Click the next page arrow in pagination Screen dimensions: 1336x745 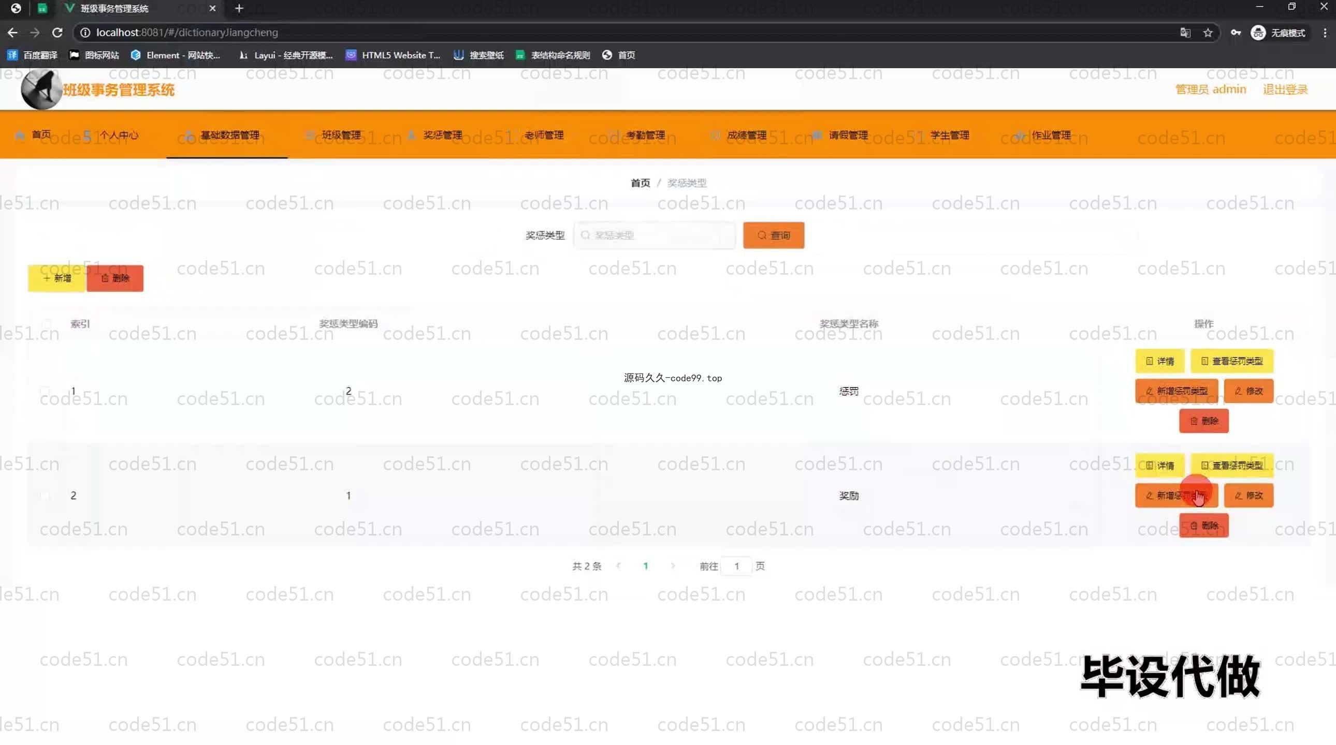[673, 566]
